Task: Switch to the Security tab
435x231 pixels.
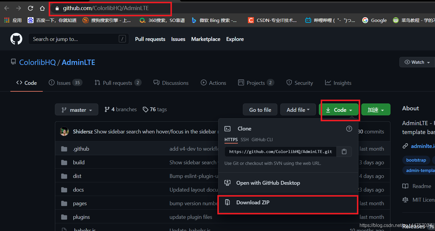Action: 300,83
